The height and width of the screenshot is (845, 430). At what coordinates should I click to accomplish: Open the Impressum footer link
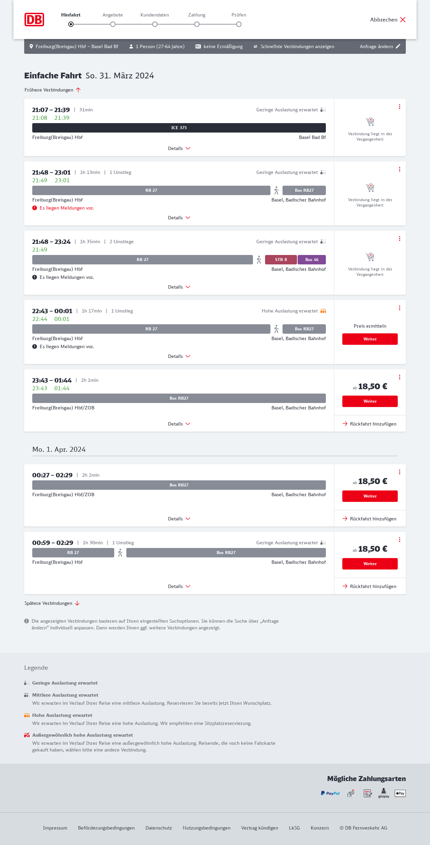pyautogui.click(x=55, y=828)
